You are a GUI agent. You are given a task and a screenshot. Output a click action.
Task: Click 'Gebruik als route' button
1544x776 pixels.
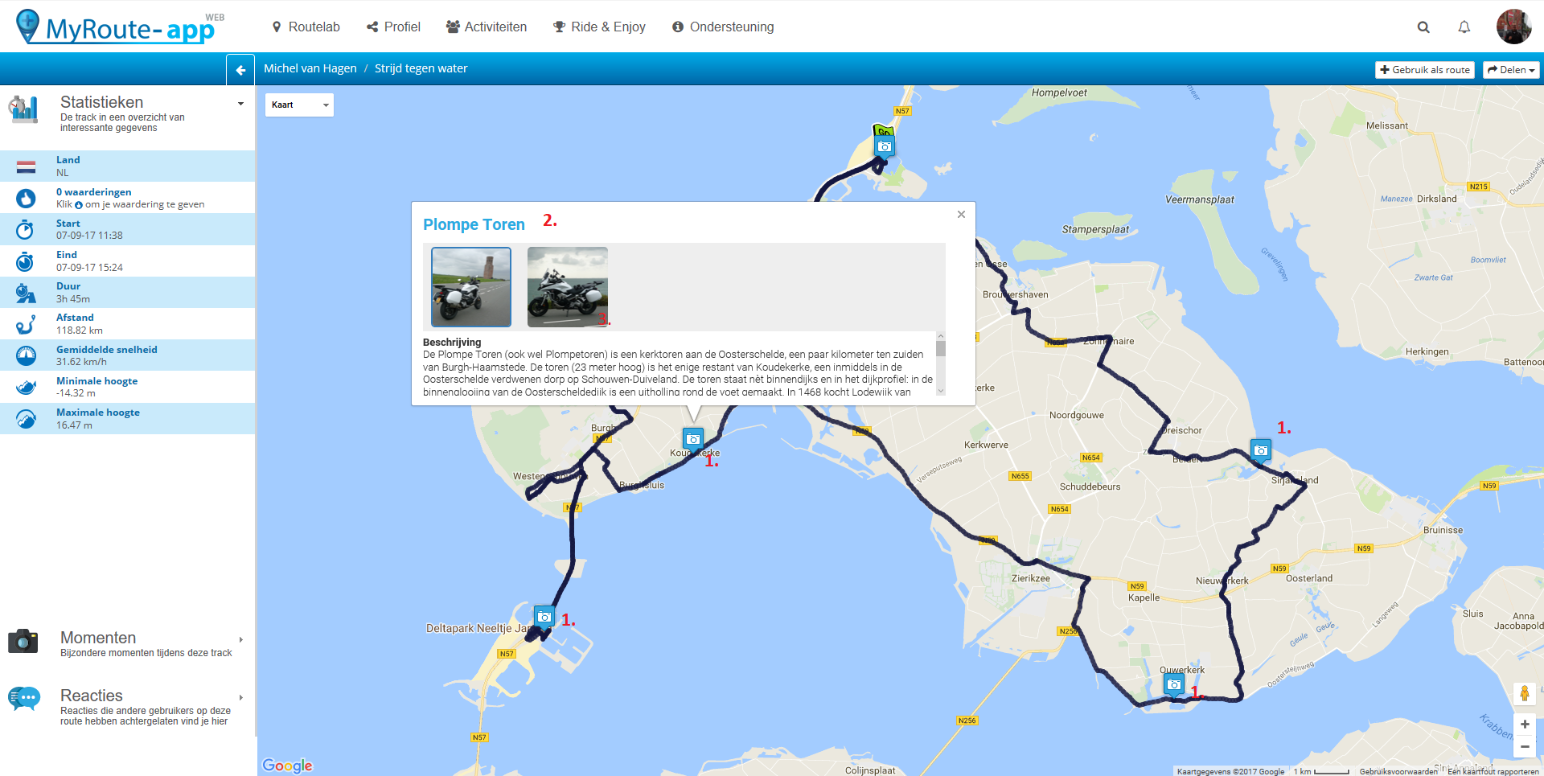pos(1425,70)
